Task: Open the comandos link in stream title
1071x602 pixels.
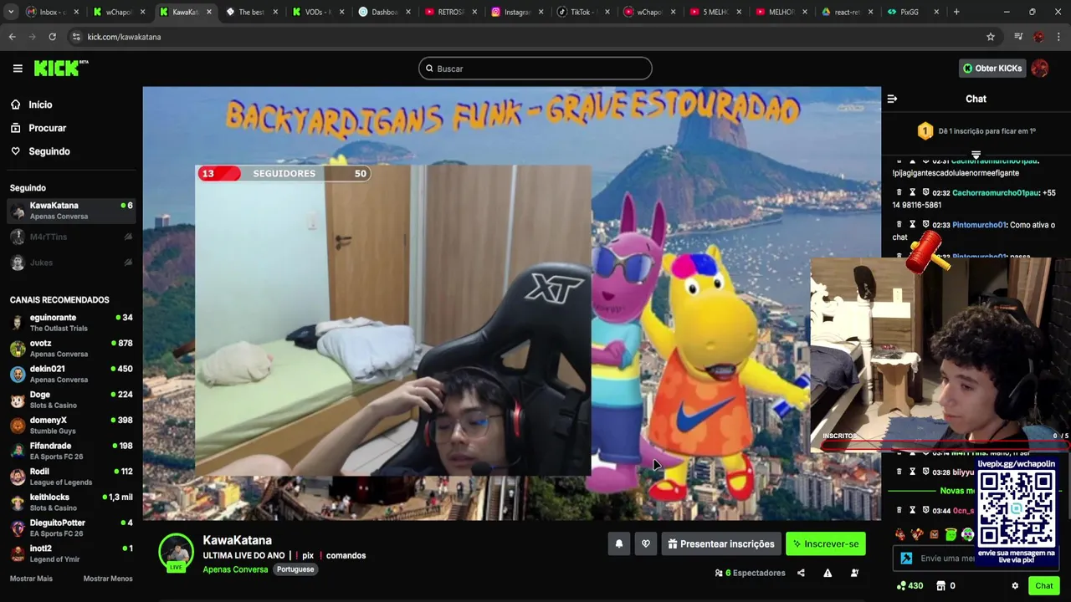Action: coord(346,555)
